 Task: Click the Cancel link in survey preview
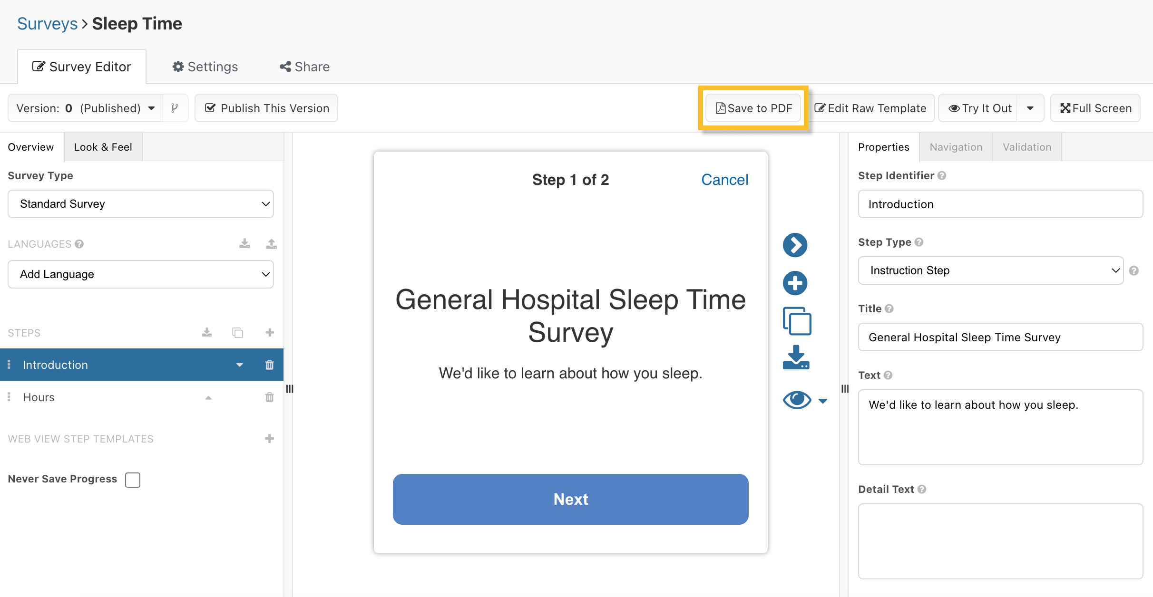pyautogui.click(x=724, y=180)
